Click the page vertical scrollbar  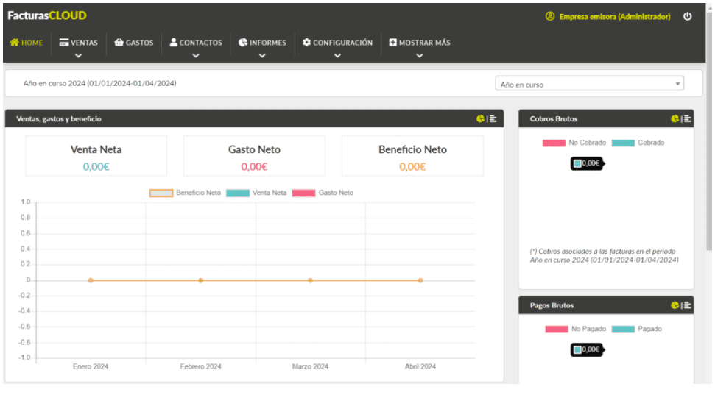(709, 132)
